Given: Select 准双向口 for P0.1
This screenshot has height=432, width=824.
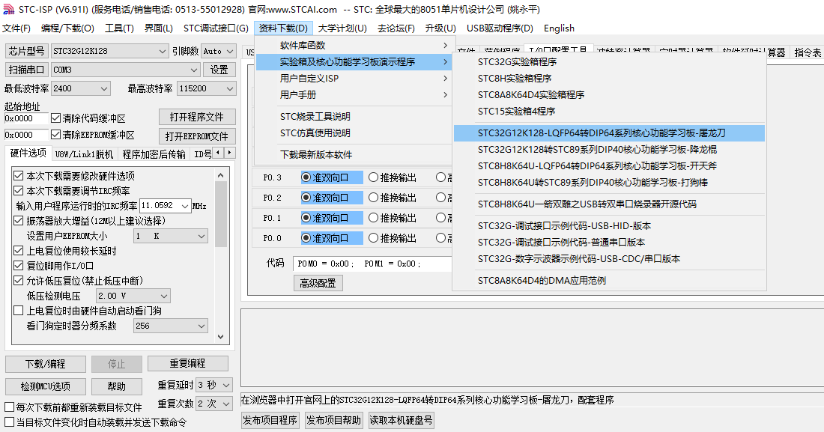Looking at the screenshot, I should click(306, 218).
